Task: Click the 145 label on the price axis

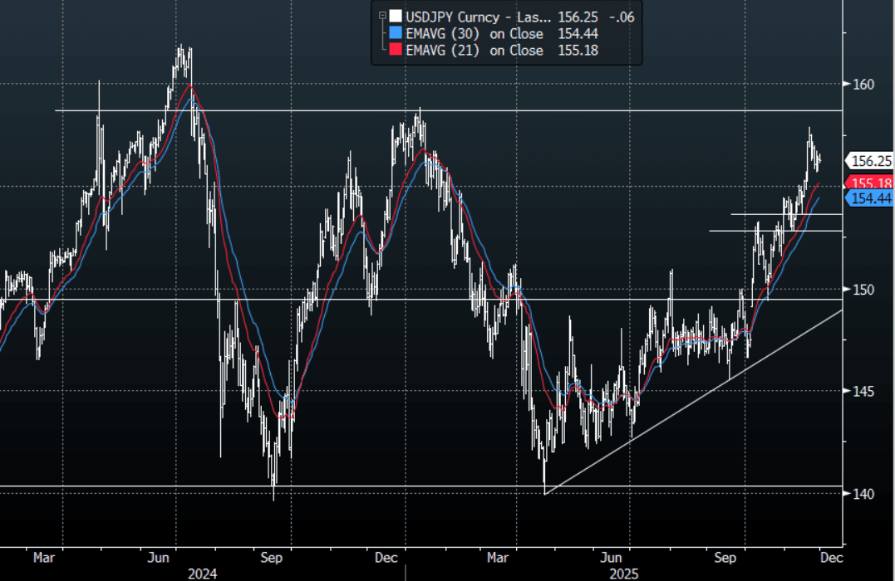Action: [863, 391]
